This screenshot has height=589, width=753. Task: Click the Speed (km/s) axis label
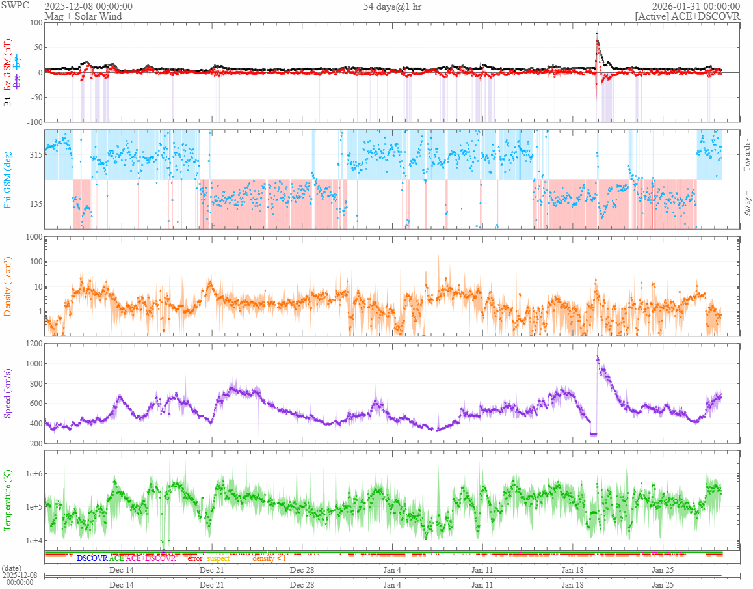point(8,392)
